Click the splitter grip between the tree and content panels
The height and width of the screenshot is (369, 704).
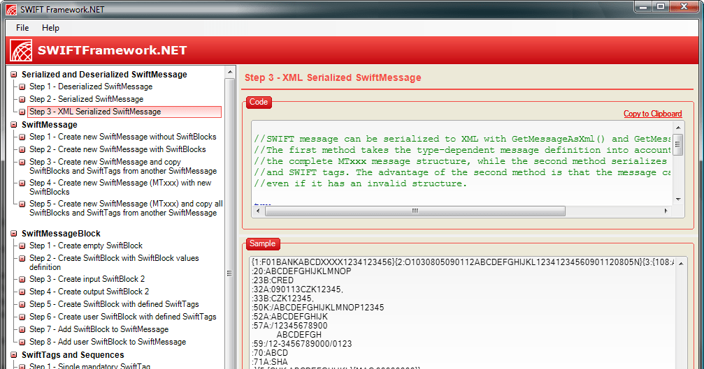tap(230, 273)
